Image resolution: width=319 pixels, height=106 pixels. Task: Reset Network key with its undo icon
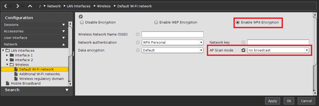[243, 42]
